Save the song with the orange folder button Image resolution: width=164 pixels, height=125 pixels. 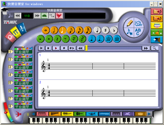157,19
